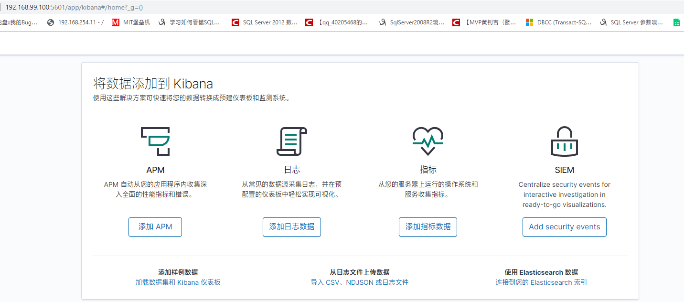684x302 pixels.
Task: Open the DBCC Transact-SQ bookmark icon
Action: point(529,22)
